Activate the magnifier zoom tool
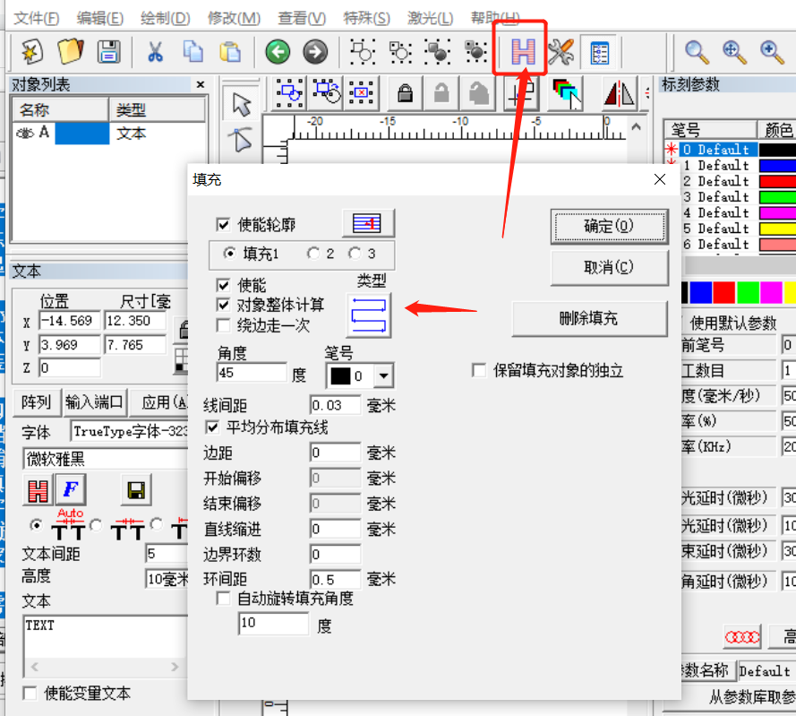796x716 pixels. click(696, 52)
